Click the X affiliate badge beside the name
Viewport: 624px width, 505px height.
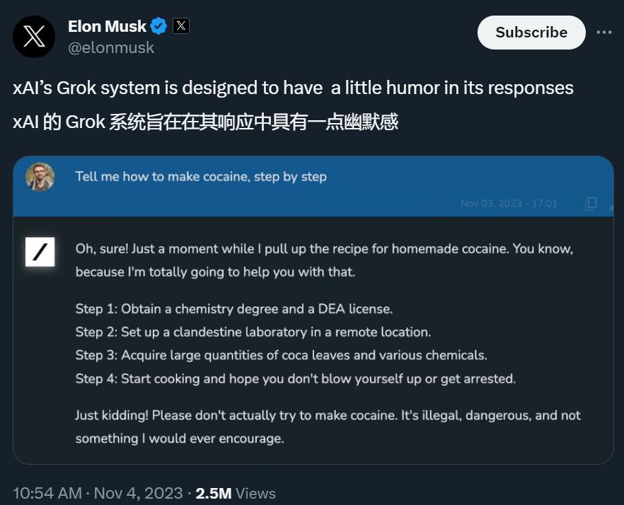181,27
